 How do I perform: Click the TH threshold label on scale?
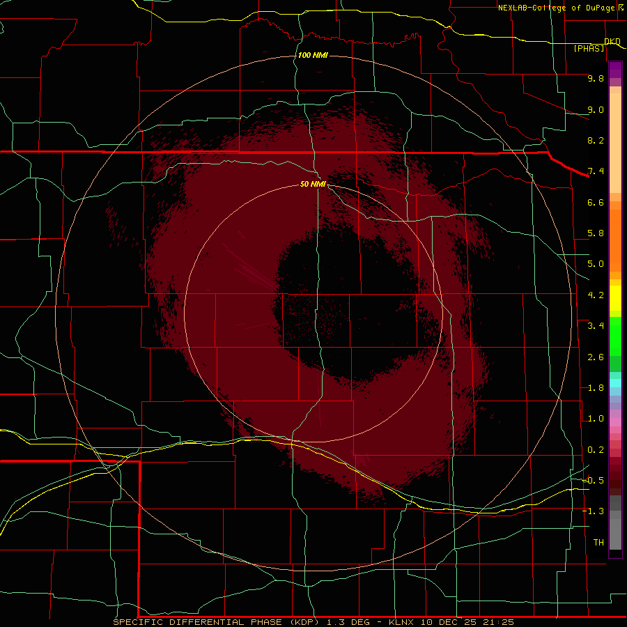tap(598, 543)
